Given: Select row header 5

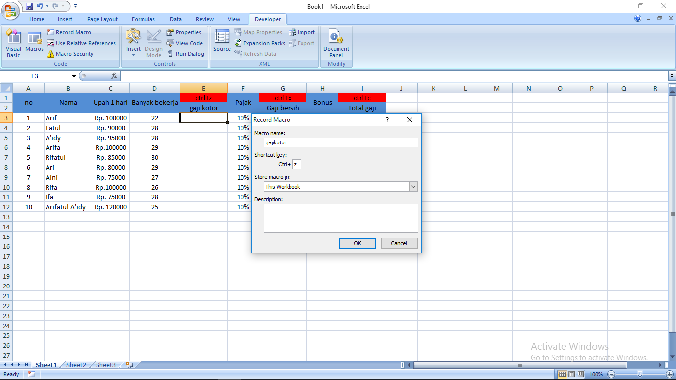Looking at the screenshot, I should click(6, 138).
